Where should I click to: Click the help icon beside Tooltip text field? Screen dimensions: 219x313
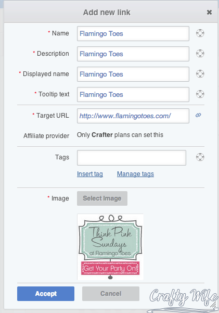[x=200, y=94]
